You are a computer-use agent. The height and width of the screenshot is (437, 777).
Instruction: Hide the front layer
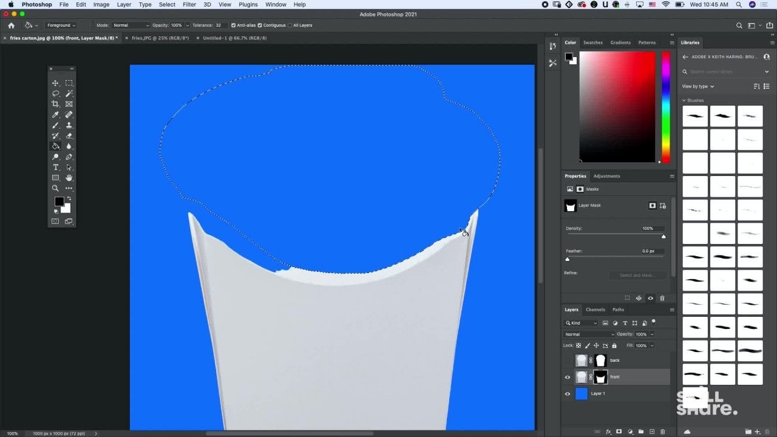tap(568, 377)
